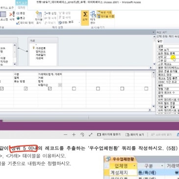Click the zoom out minus icon

point(66,135)
